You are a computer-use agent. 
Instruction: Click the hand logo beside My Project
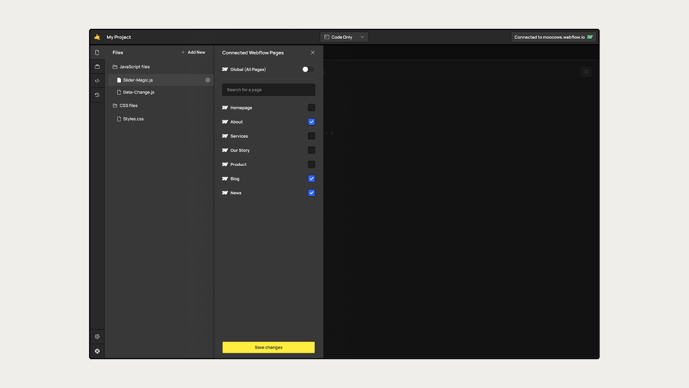(x=97, y=37)
